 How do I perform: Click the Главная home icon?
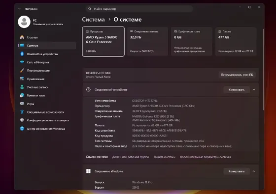click(x=22, y=37)
